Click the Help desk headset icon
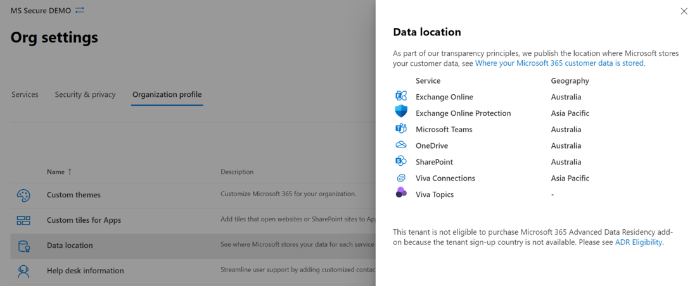 coord(23,271)
